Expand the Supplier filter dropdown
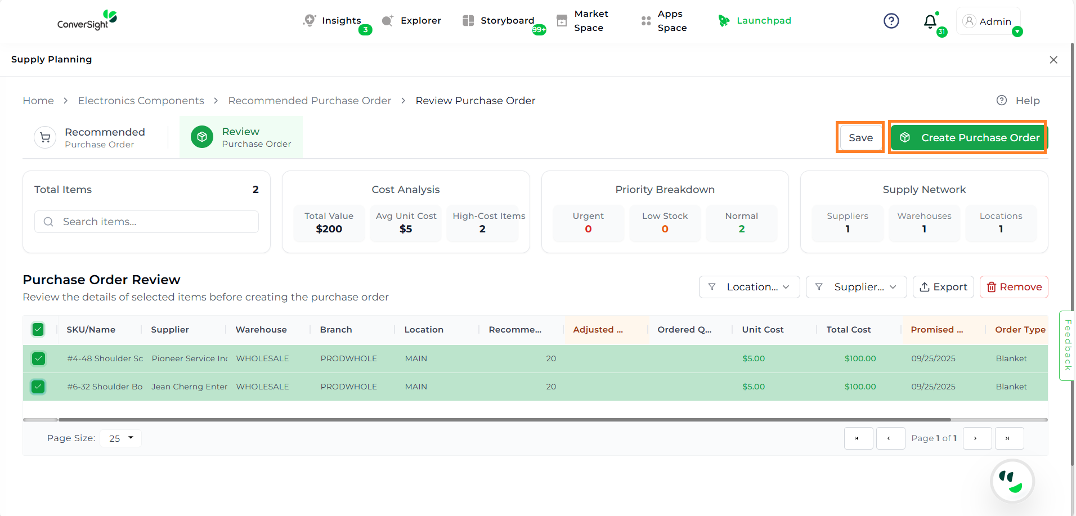This screenshot has height=516, width=1076. 855,287
